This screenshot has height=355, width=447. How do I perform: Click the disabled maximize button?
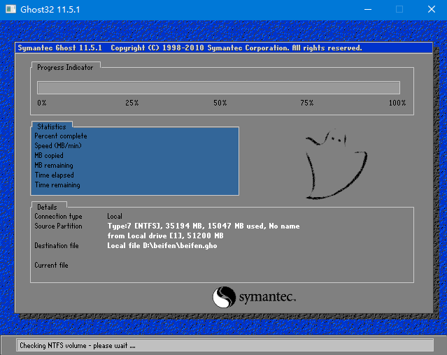click(399, 9)
